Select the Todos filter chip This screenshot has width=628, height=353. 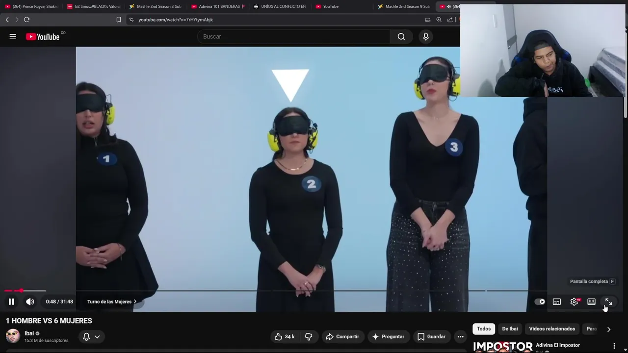click(x=484, y=329)
